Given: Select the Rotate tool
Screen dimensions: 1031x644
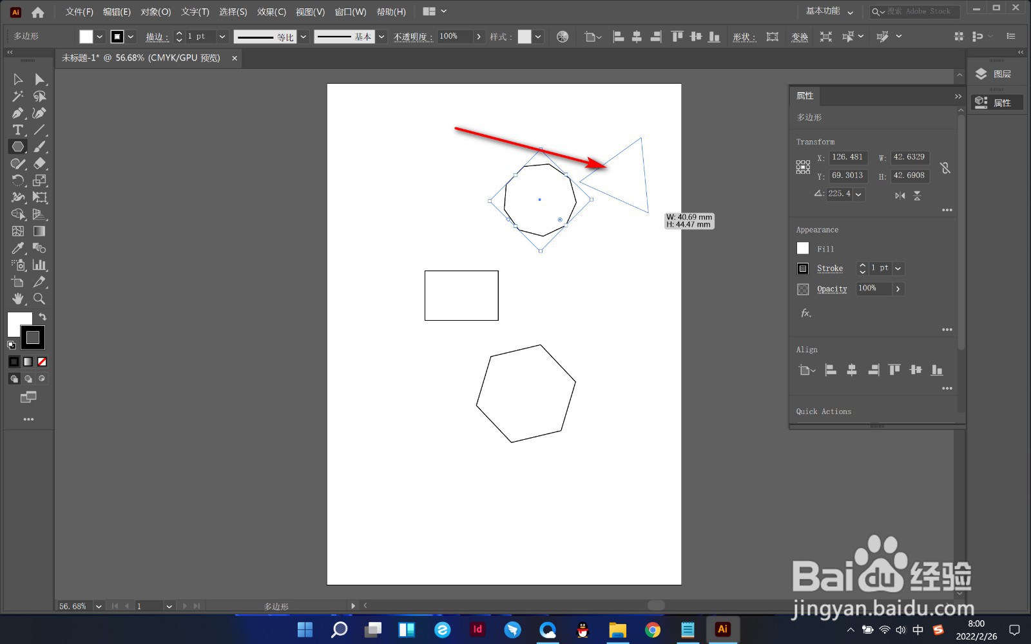Looking at the screenshot, I should 18,181.
